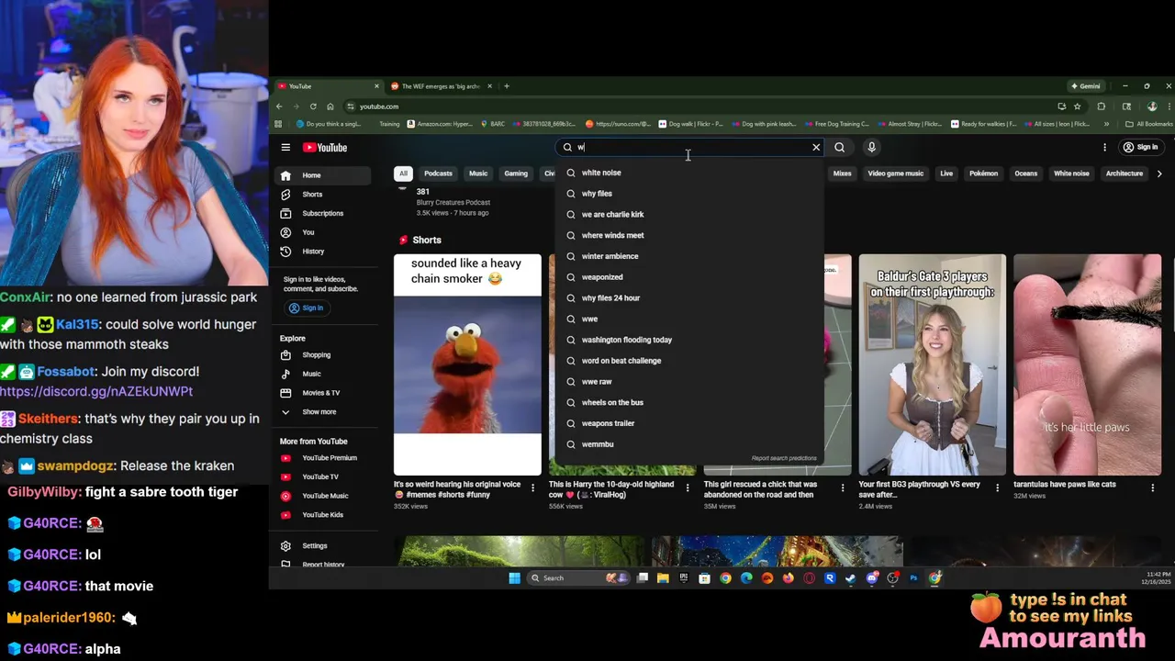Select the Music filter chip
This screenshot has width=1175, height=661.
pos(478,174)
